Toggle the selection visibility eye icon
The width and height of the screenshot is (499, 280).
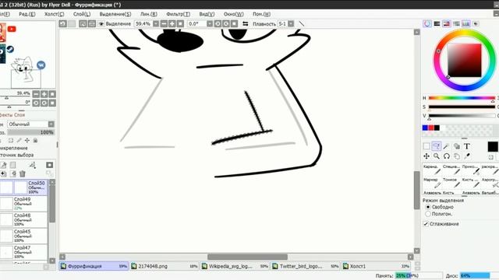(101, 24)
